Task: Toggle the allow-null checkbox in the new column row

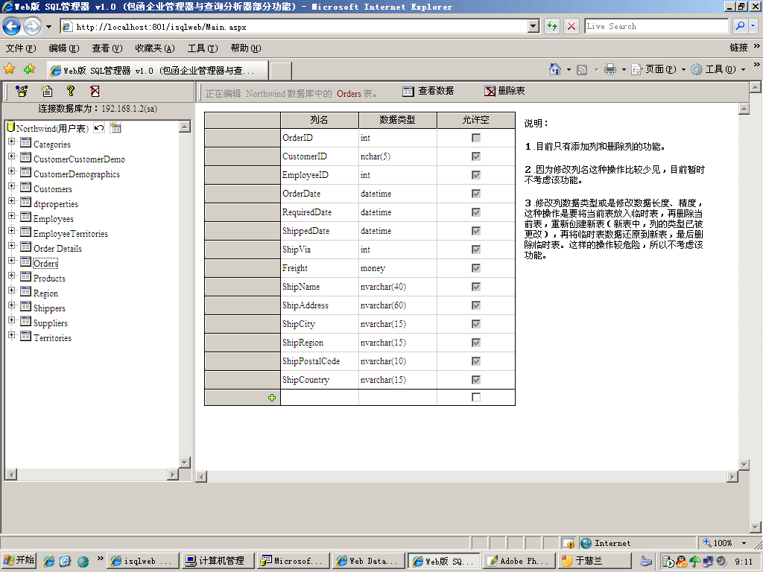Action: (476, 398)
